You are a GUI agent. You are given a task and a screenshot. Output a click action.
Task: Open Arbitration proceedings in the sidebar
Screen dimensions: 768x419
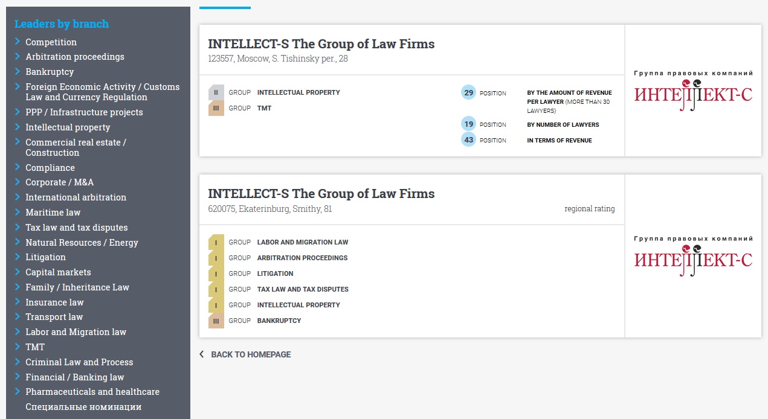click(75, 57)
